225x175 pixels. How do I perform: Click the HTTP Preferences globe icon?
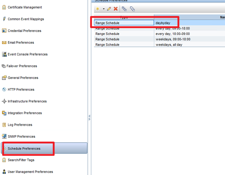point(4,90)
